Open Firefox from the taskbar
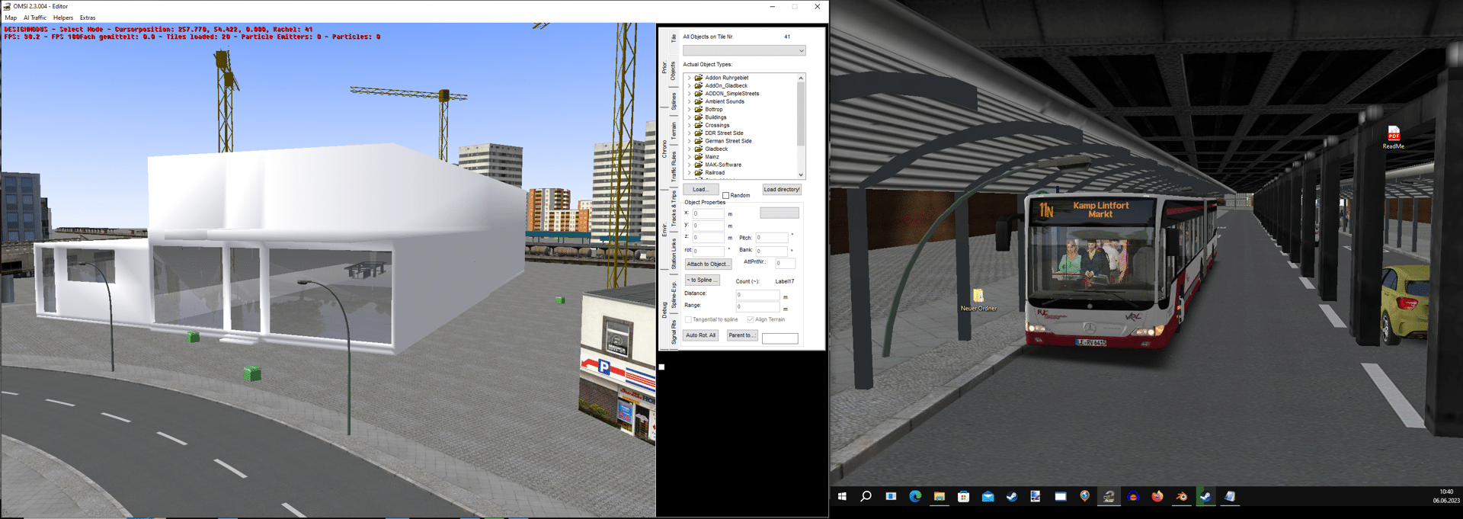The image size is (1463, 519). (x=1157, y=496)
